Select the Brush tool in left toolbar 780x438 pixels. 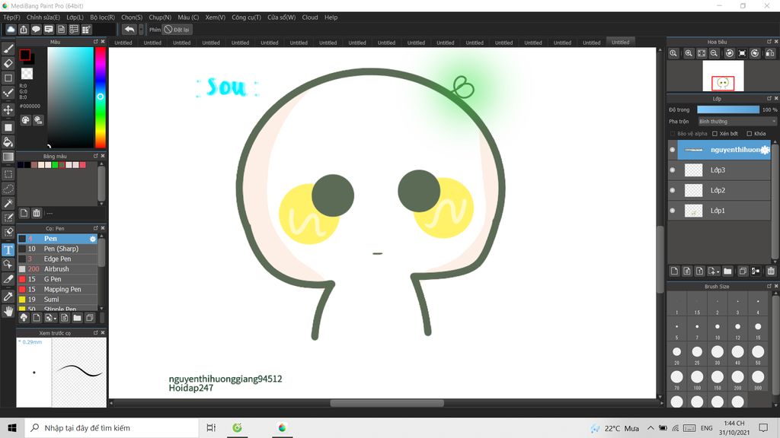pyautogui.click(x=8, y=49)
